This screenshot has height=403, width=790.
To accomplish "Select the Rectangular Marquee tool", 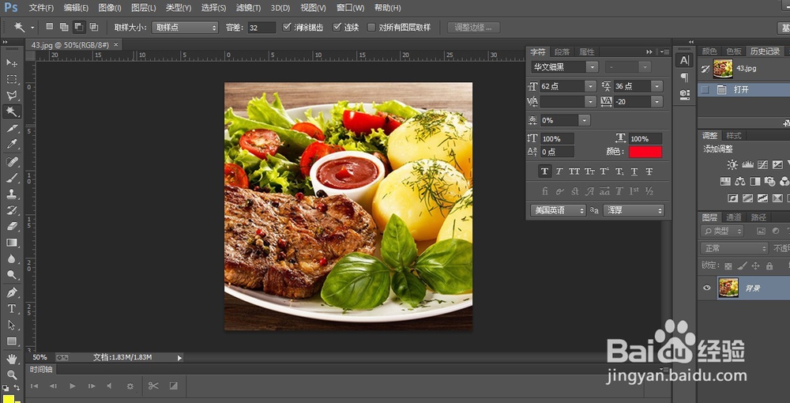I will (12, 79).
